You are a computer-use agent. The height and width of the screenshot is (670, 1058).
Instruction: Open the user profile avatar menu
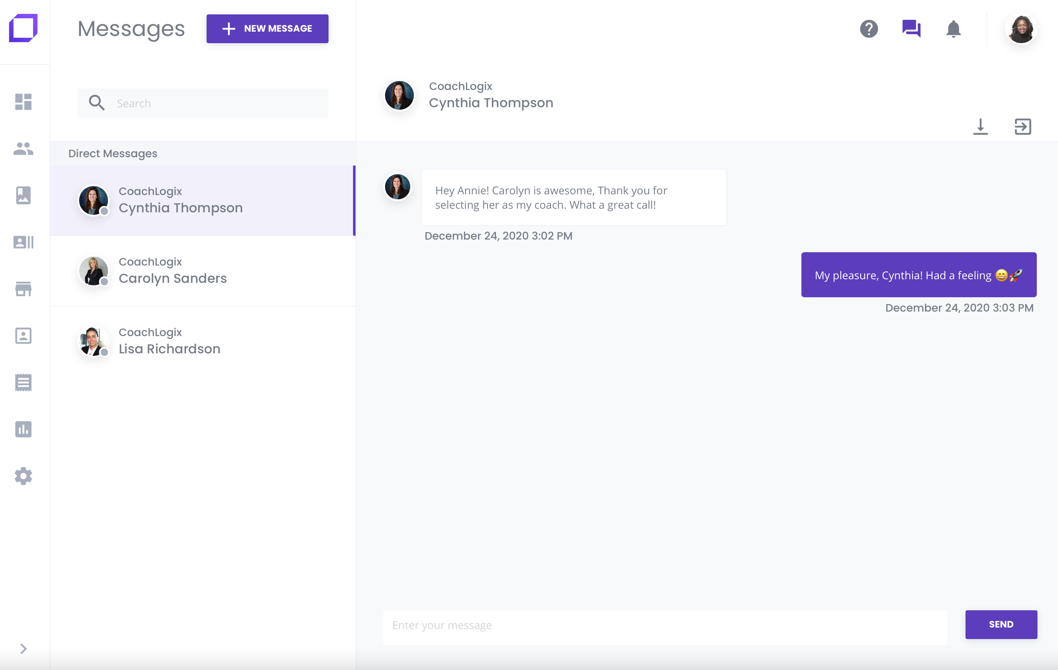(1021, 29)
